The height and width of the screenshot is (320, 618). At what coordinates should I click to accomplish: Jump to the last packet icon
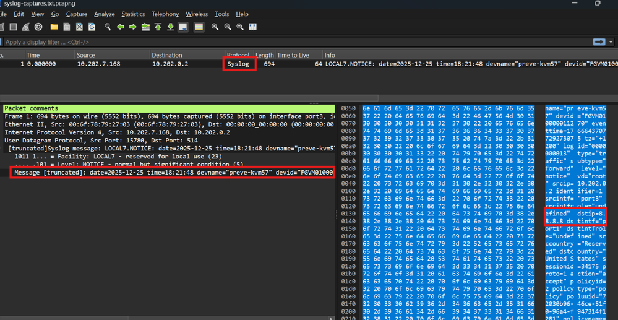click(x=171, y=27)
